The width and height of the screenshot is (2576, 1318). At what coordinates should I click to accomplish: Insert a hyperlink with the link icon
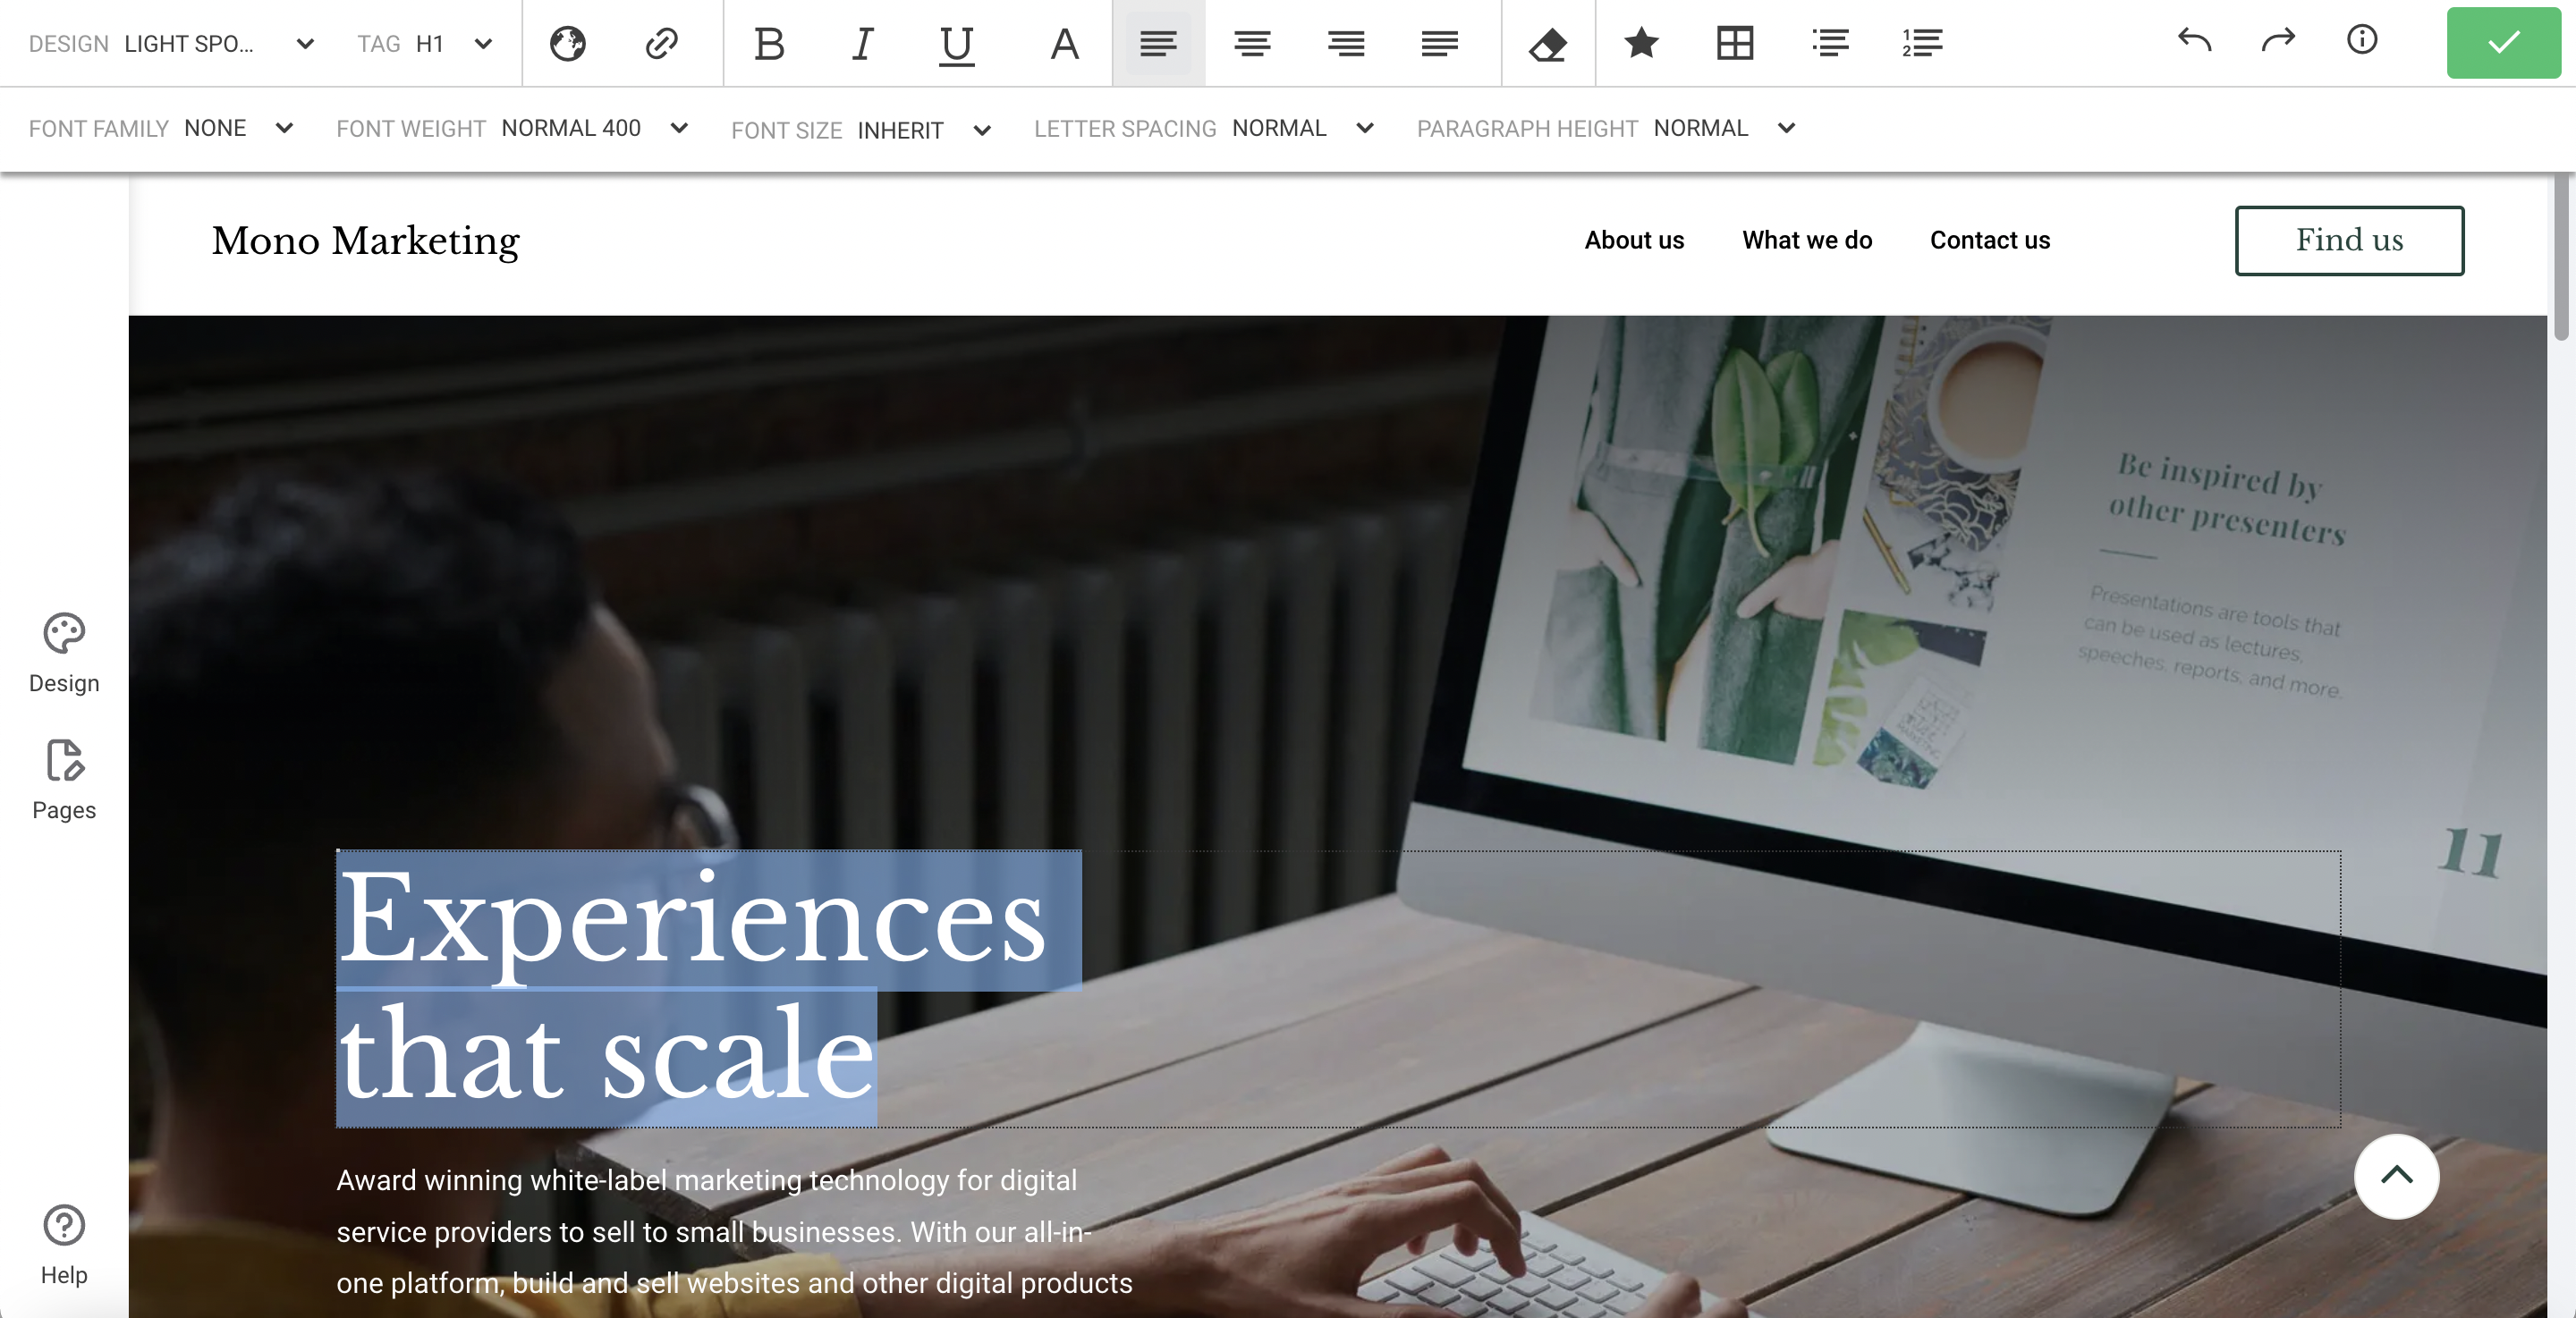click(x=661, y=43)
